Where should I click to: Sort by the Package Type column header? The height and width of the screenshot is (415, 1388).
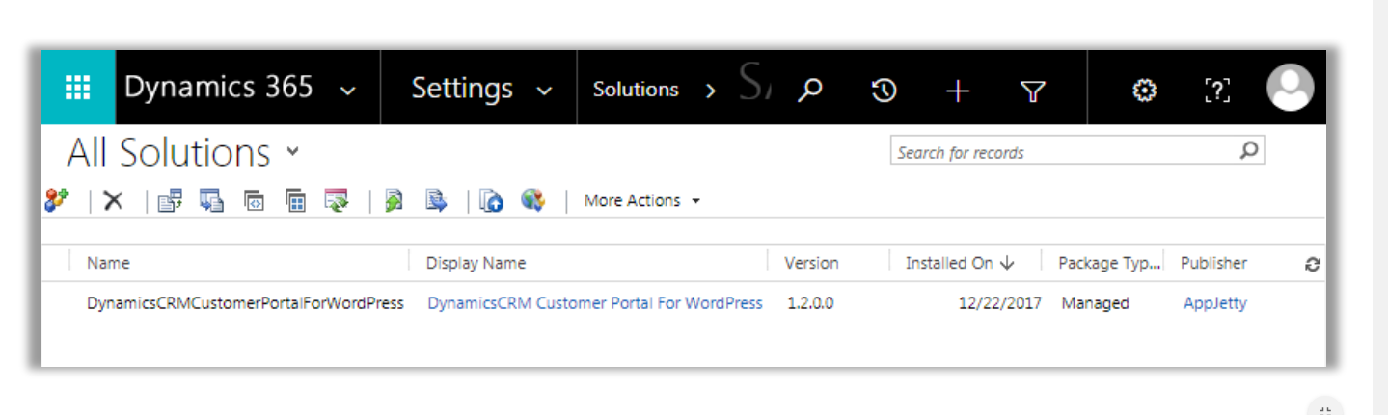point(1109,263)
